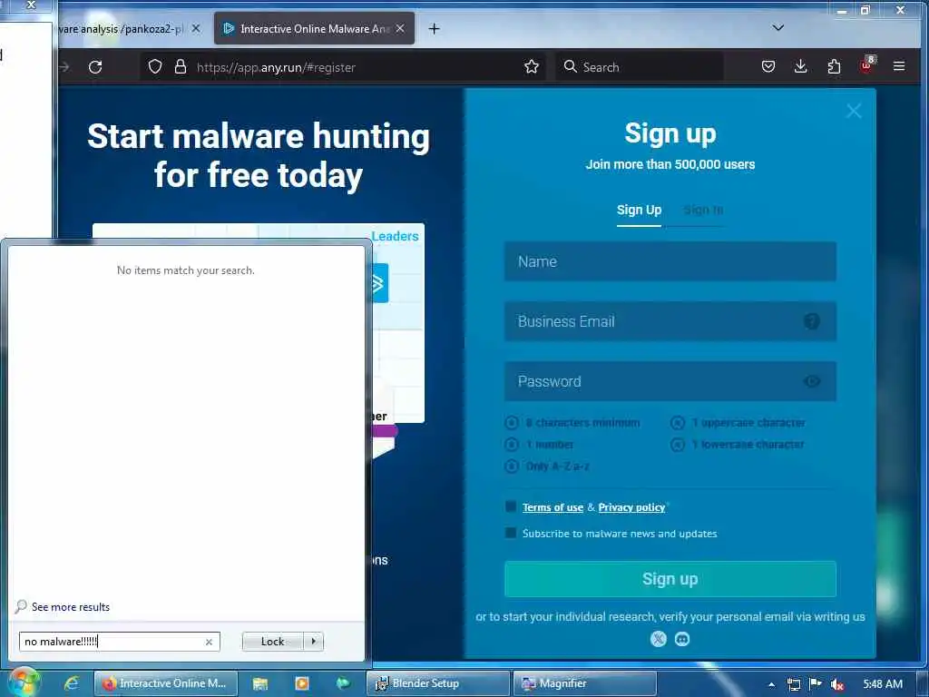Viewport: 929px width, 697px height.
Task: Click the Business Email field
Action: [670, 321]
